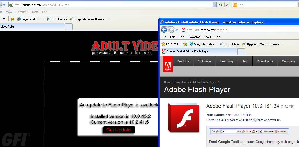This screenshot has width=299, height=147.
Task: Click the different operating system or browser link
Action: coord(244,120)
